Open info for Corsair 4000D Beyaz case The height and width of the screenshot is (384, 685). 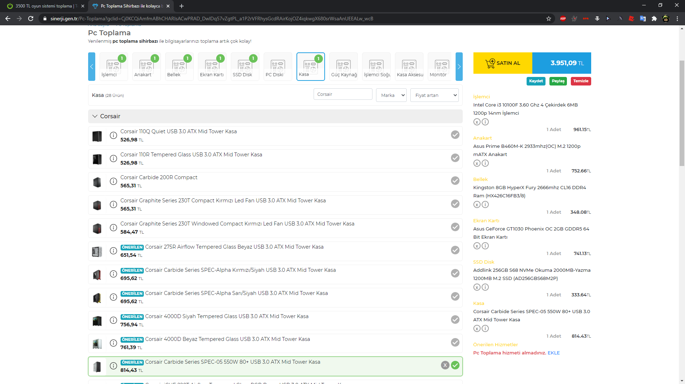(x=113, y=343)
